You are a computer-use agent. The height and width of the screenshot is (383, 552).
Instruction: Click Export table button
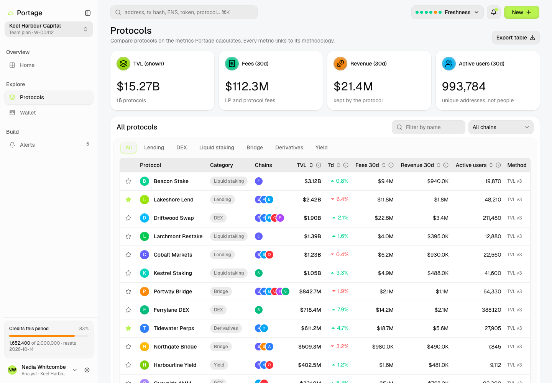(516, 38)
